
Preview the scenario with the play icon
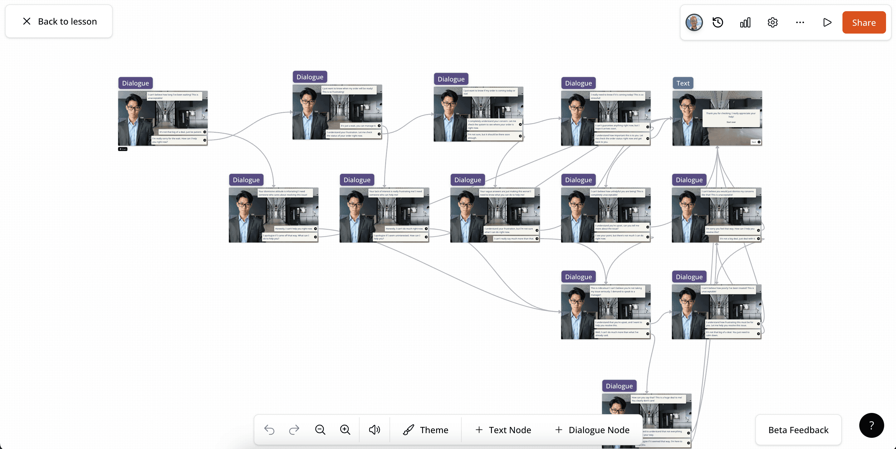point(828,22)
